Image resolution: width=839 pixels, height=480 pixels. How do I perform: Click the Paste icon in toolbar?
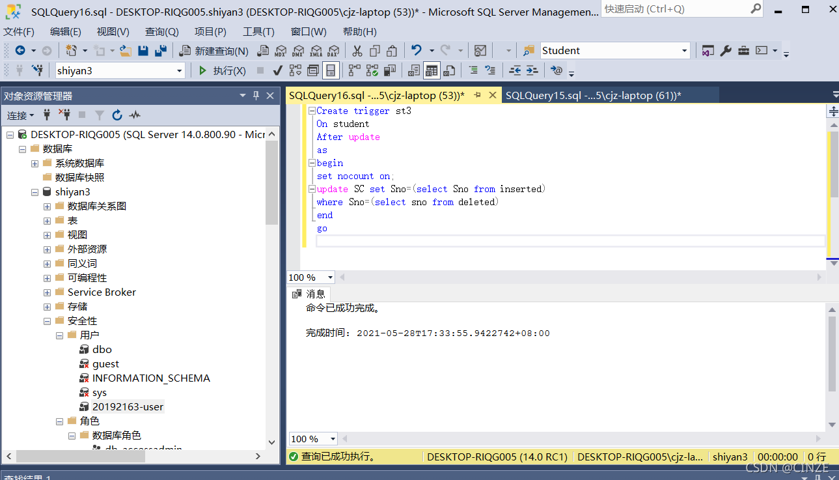pos(392,51)
